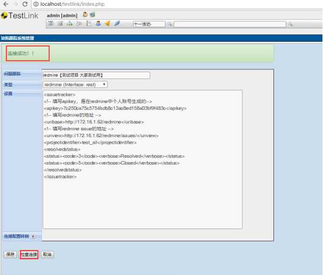Click the 检查连接 (Check connection) button
The image size is (323, 275).
tap(29, 255)
